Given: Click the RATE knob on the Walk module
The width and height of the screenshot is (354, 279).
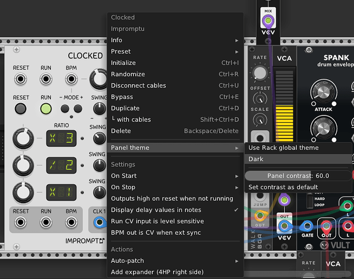Looking at the screenshot, I should (260, 73).
